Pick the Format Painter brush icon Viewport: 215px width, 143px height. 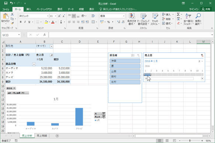(x=12, y=23)
